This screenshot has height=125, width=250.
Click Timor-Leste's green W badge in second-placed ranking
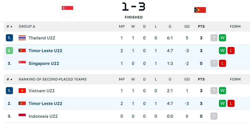[222, 103]
